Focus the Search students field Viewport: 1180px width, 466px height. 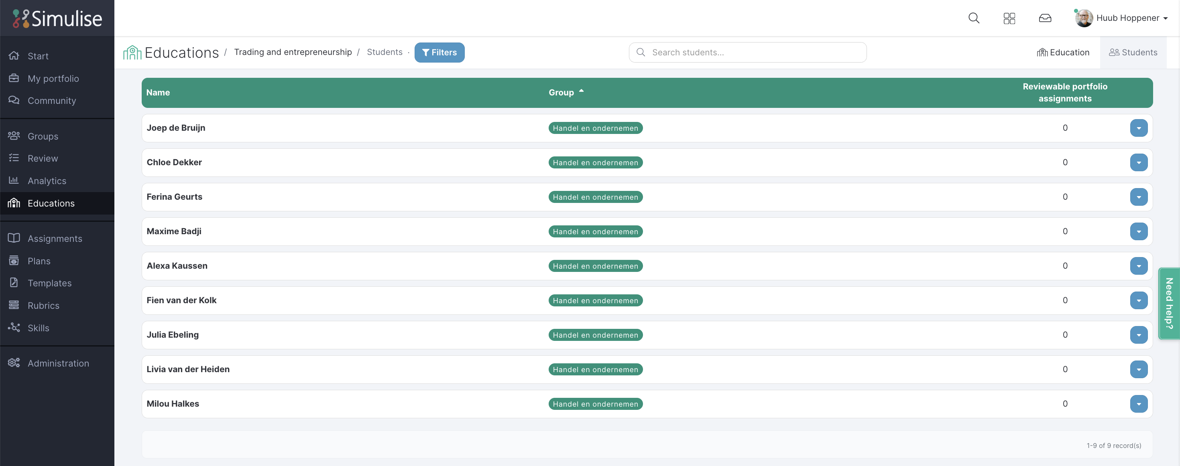point(748,52)
